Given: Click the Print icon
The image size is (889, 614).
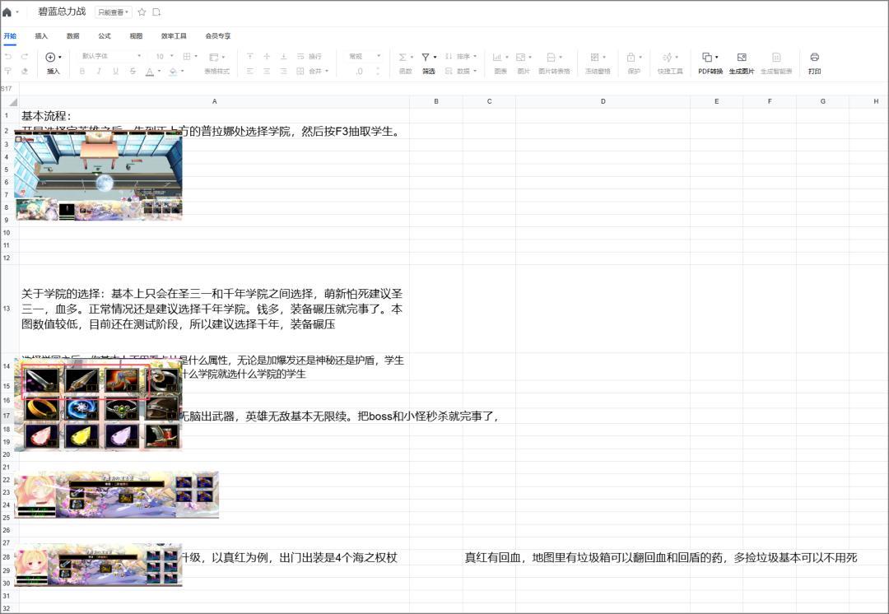Looking at the screenshot, I should [x=814, y=58].
